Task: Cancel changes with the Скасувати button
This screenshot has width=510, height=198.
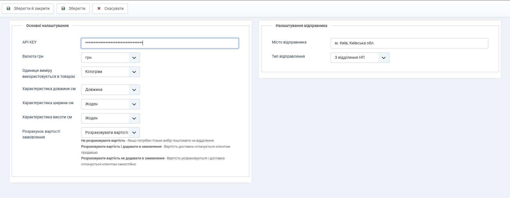Action: [110, 8]
